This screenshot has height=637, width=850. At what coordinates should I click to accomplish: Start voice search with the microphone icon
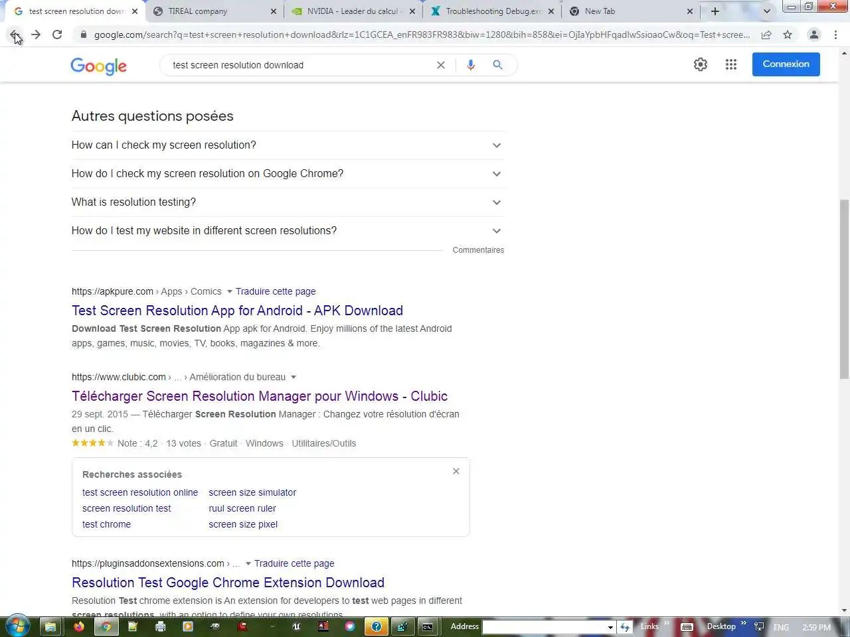tap(471, 65)
